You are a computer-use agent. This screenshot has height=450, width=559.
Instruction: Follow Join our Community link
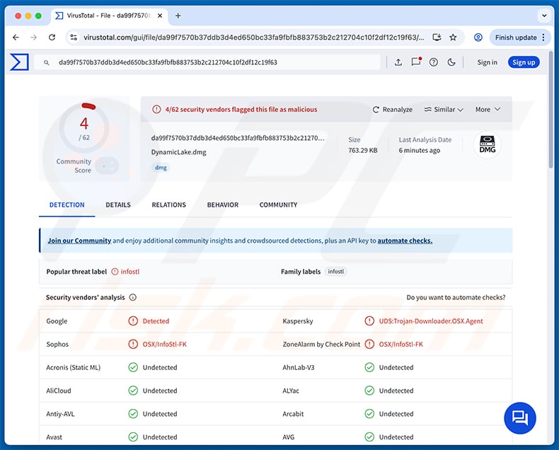(x=79, y=241)
